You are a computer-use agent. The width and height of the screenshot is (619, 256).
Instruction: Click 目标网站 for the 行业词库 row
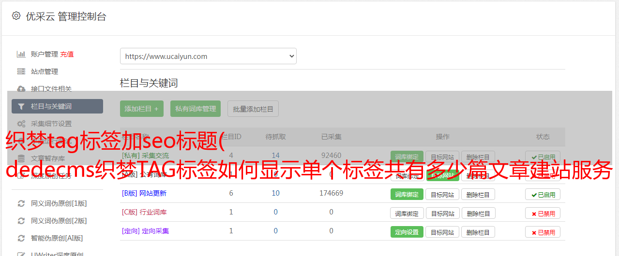442,213
